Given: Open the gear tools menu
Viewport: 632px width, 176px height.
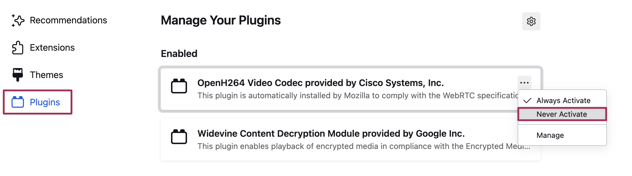Looking at the screenshot, I should 531,21.
